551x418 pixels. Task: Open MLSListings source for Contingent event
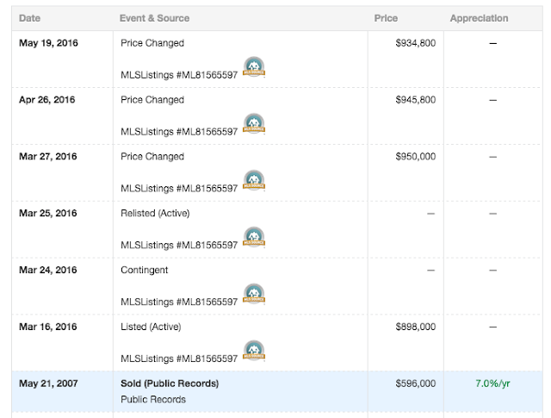179,303
